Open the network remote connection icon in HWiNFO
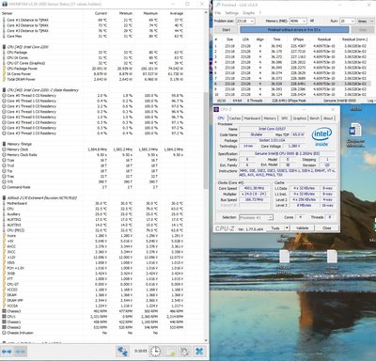The image size is (376, 361). 122,352
